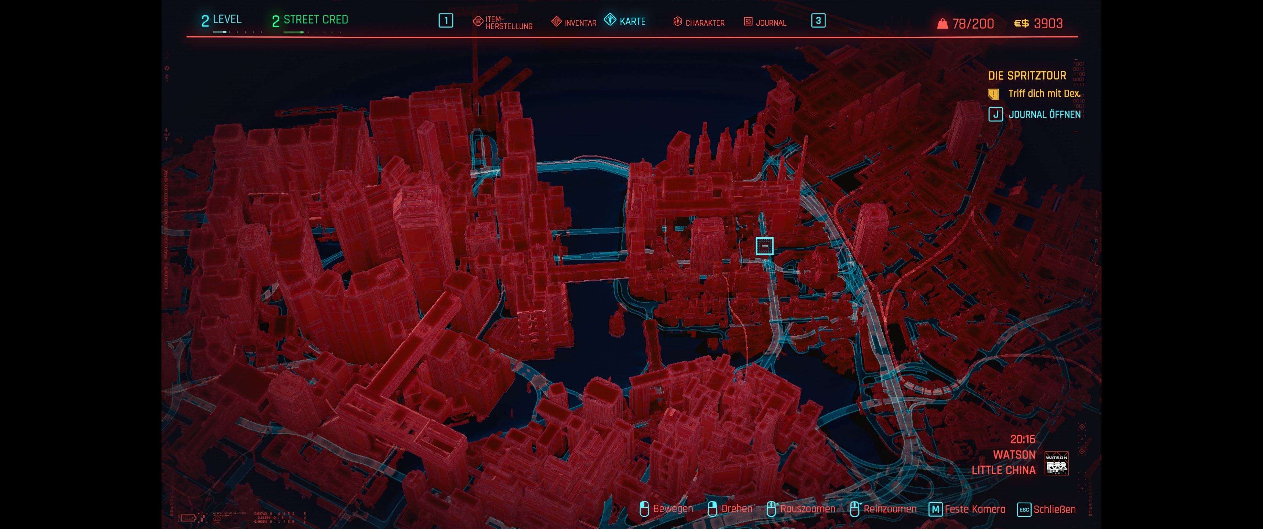Image resolution: width=1263 pixels, height=529 pixels.
Task: Click the Charakter hexagon icon
Action: pyautogui.click(x=678, y=21)
